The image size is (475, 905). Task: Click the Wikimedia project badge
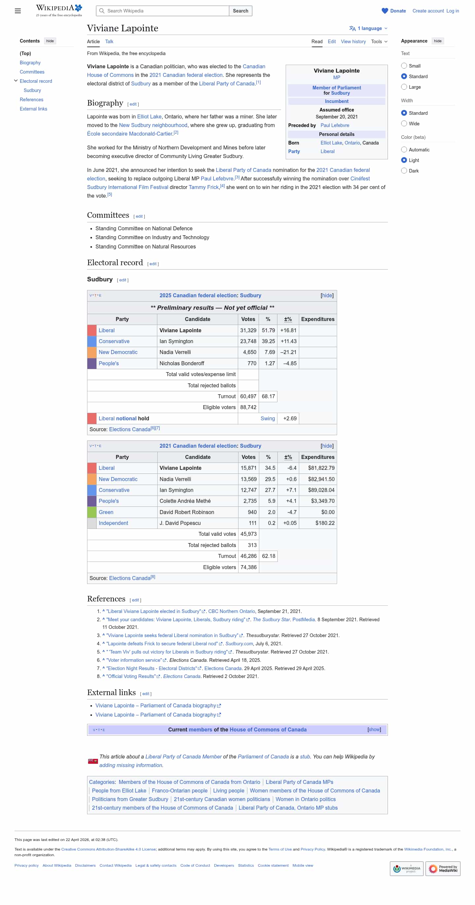pos(406,868)
